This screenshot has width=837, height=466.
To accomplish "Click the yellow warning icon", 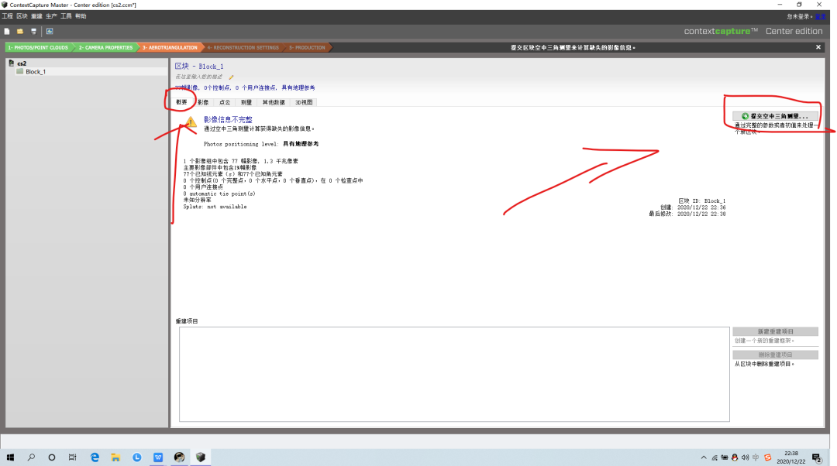I will (191, 122).
